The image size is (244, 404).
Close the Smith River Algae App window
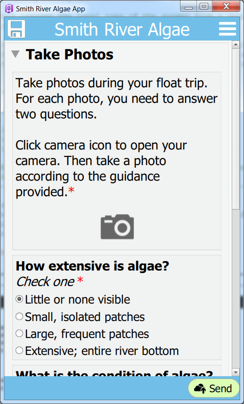click(226, 7)
